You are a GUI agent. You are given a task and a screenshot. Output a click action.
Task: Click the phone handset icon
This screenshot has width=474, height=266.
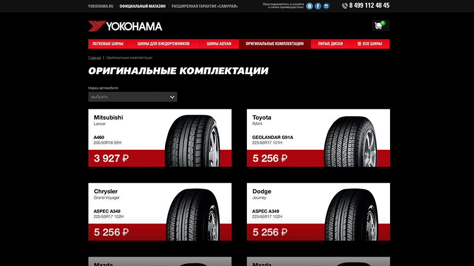[345, 6]
